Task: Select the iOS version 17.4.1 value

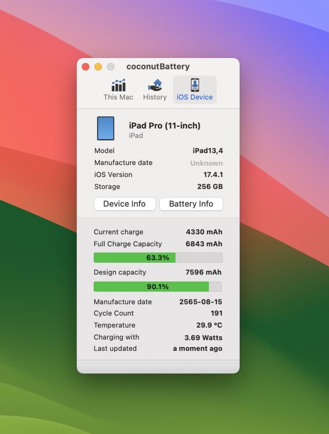Action: coord(213,175)
